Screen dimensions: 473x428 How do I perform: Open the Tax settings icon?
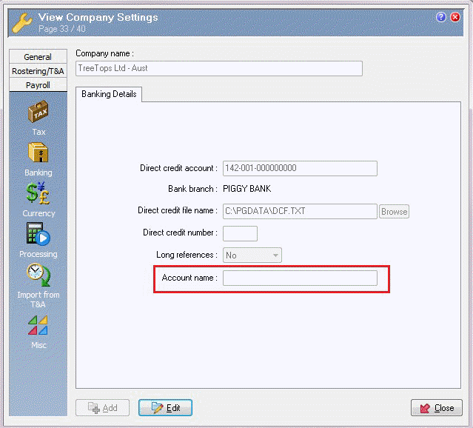(38, 112)
